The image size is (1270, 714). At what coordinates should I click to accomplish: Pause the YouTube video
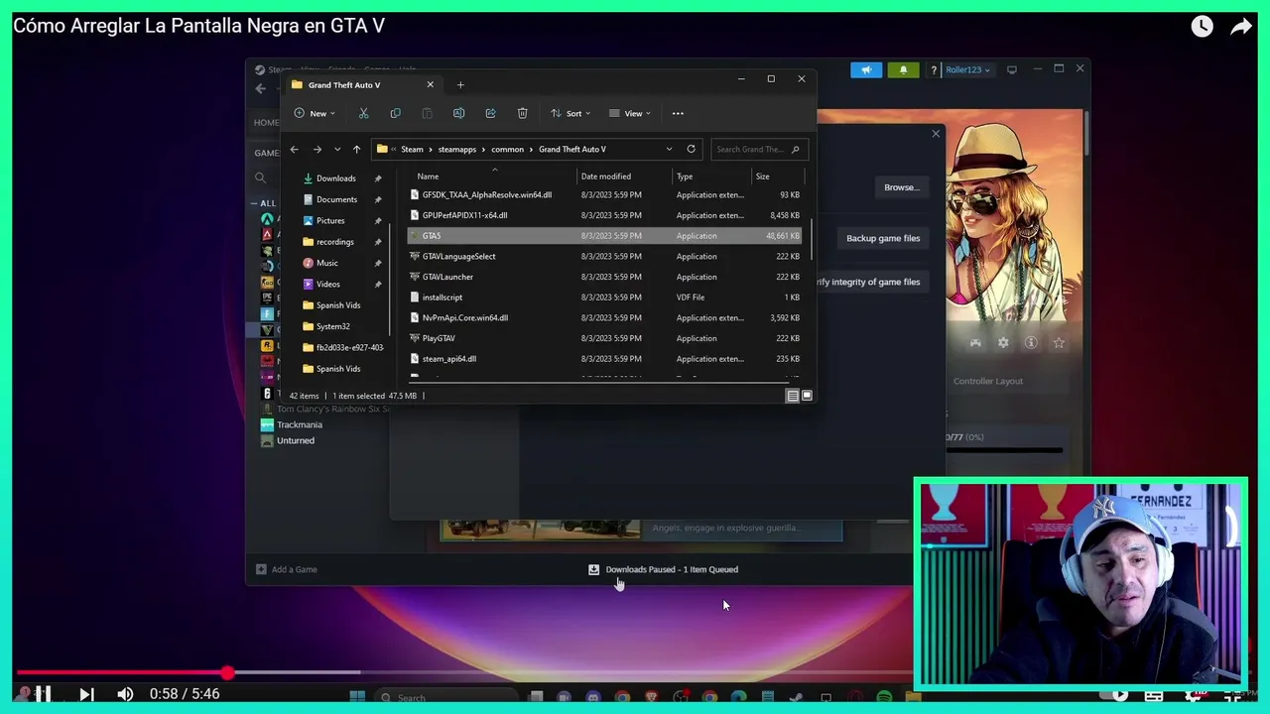[42, 694]
